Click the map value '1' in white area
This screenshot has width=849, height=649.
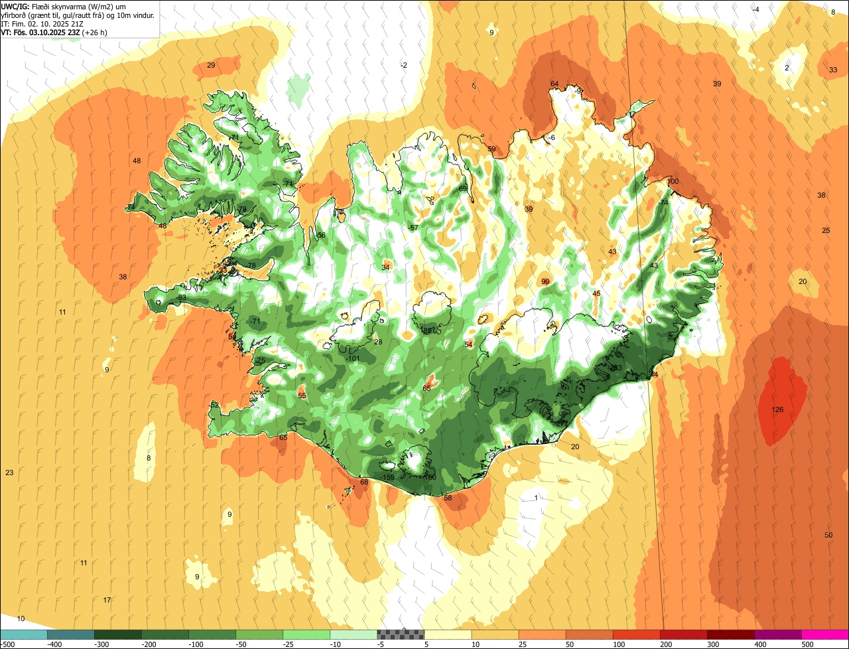tap(536, 497)
